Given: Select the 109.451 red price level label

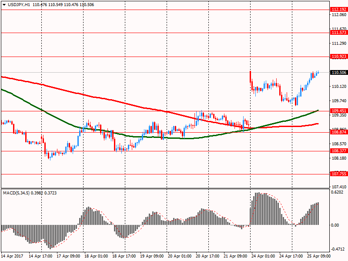Looking at the screenshot, I should pyautogui.click(x=339, y=111).
